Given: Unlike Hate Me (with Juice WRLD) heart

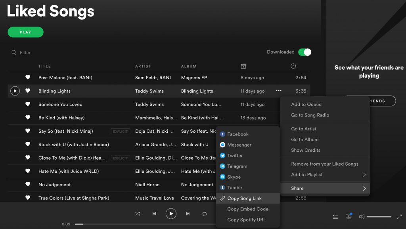Looking at the screenshot, I should coord(28,171).
